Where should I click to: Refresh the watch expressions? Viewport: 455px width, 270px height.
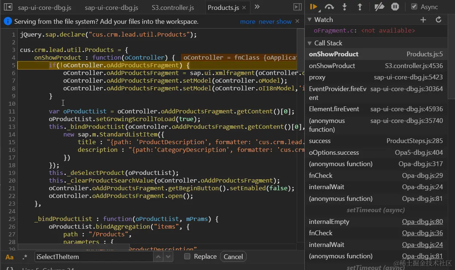coord(439,20)
